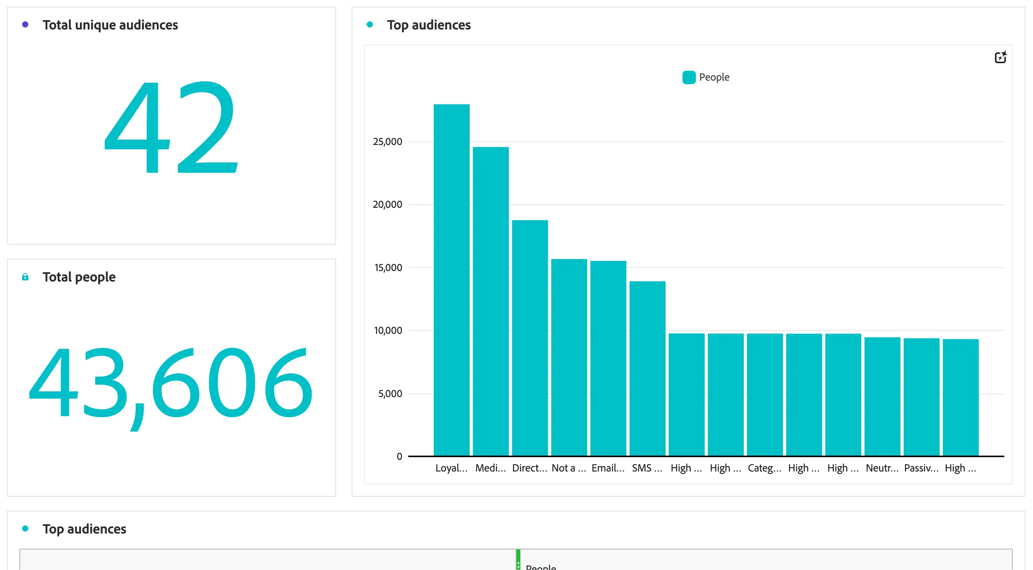
Task: Click the Medi... axis label
Action: (491, 468)
